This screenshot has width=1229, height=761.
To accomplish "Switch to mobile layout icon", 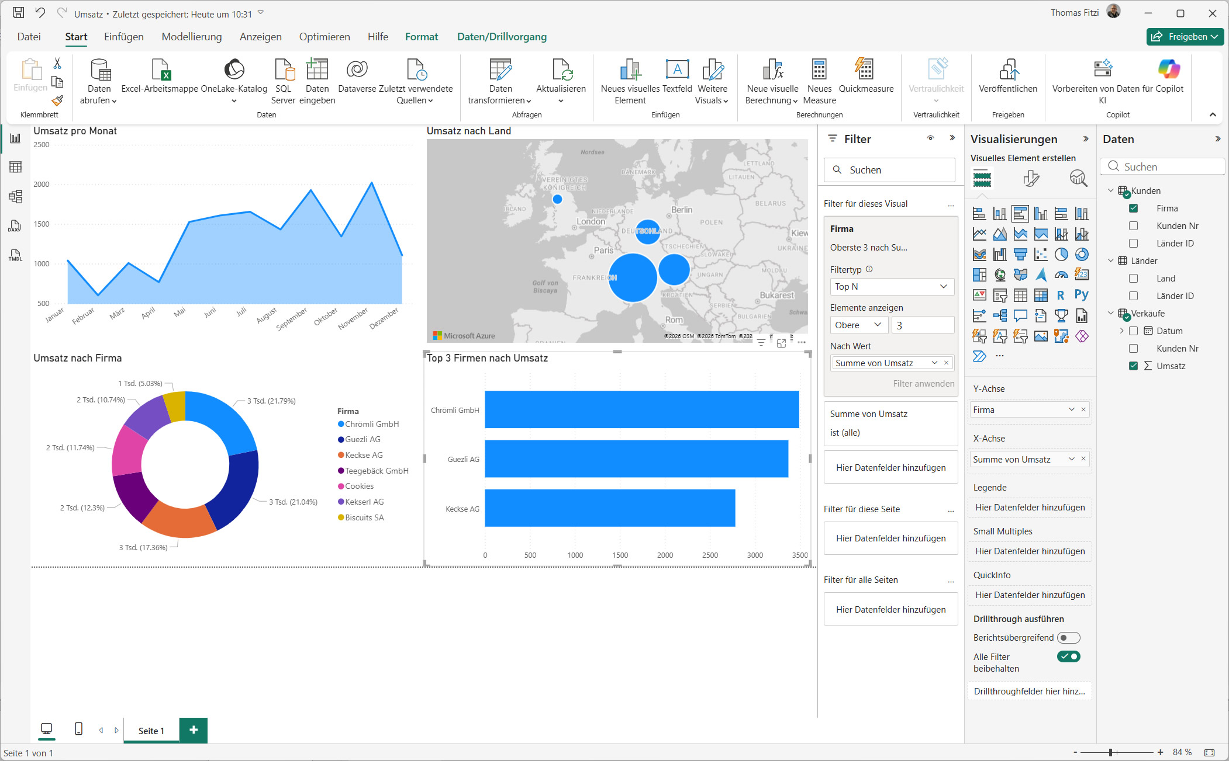I will click(78, 729).
